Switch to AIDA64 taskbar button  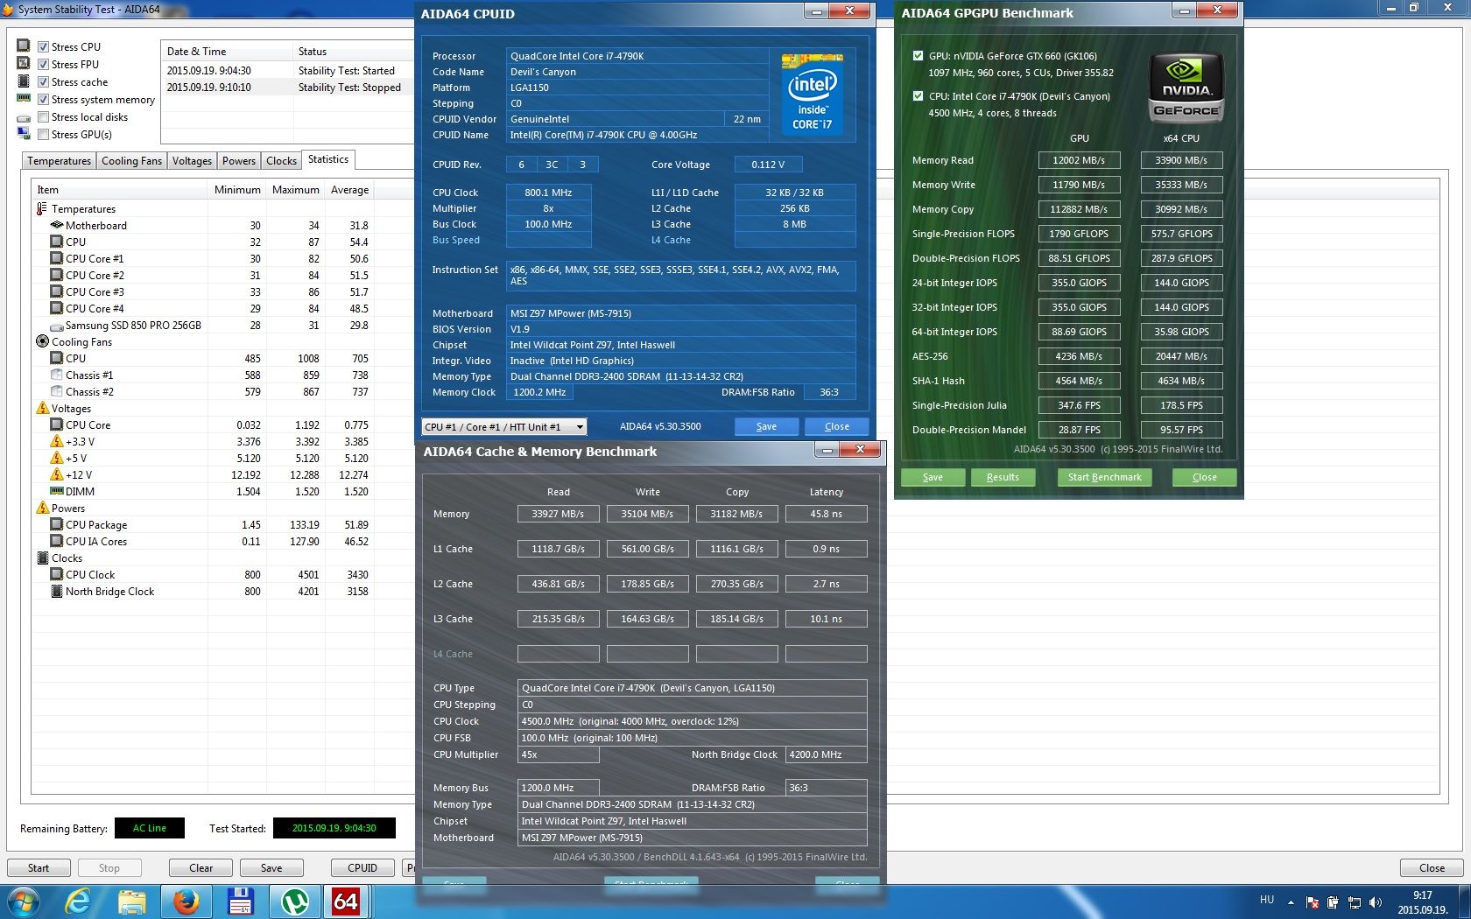[x=346, y=901]
